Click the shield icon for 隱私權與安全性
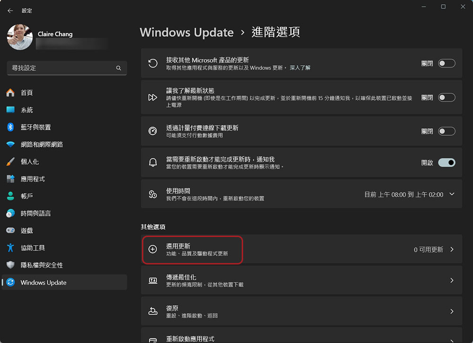Viewport: 473px width, 343px height. coord(10,265)
